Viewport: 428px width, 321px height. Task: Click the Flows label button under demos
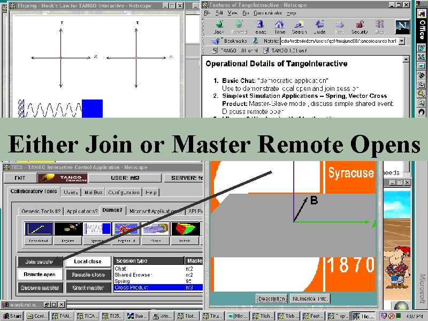(156, 241)
